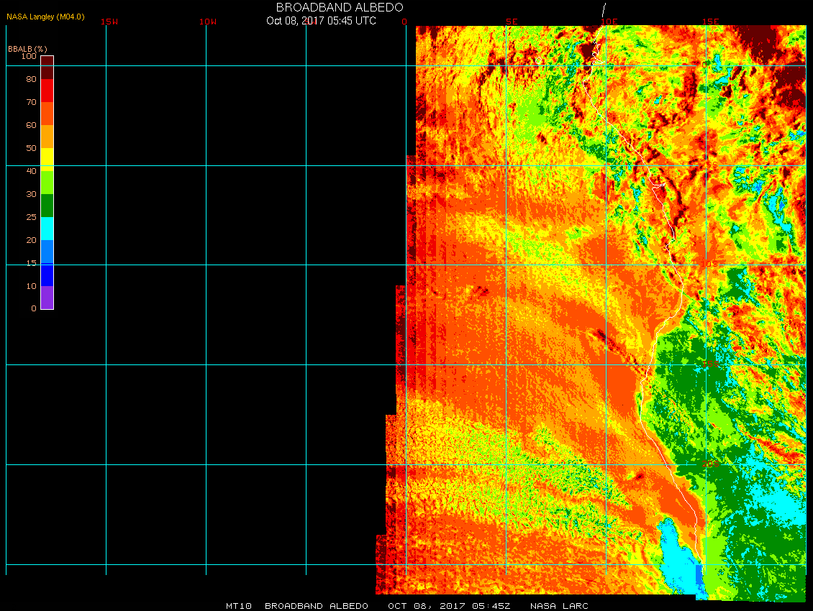Screen dimensions: 813x611
Task: Click the 15W longitude label
Action: pos(109,22)
